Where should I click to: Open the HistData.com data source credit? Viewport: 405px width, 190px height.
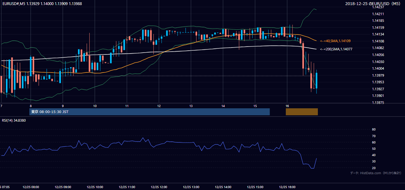[376, 173]
